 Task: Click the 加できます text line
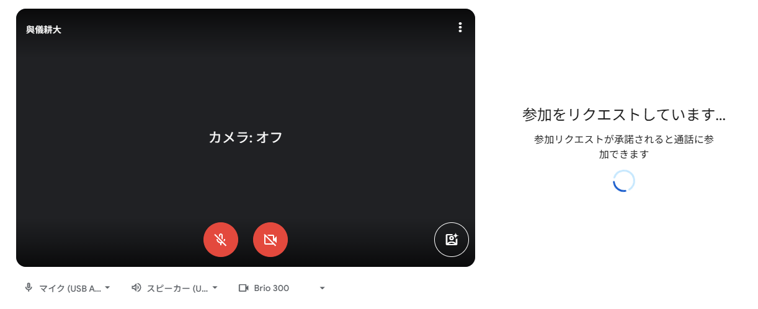pos(624,154)
